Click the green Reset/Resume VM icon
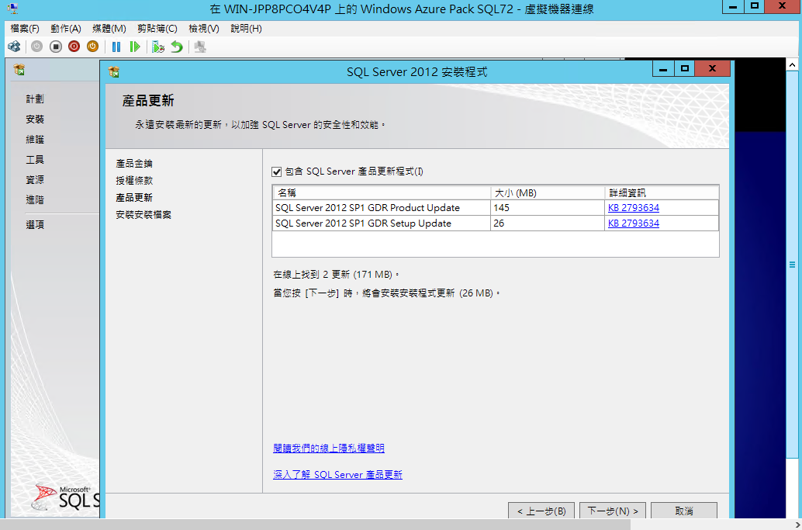802x530 pixels. tap(135, 47)
